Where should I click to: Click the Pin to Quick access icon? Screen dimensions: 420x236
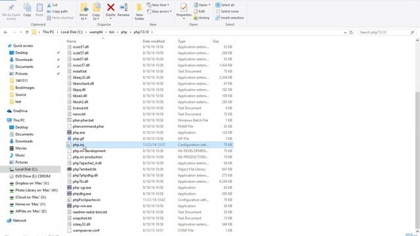[x=11, y=8]
